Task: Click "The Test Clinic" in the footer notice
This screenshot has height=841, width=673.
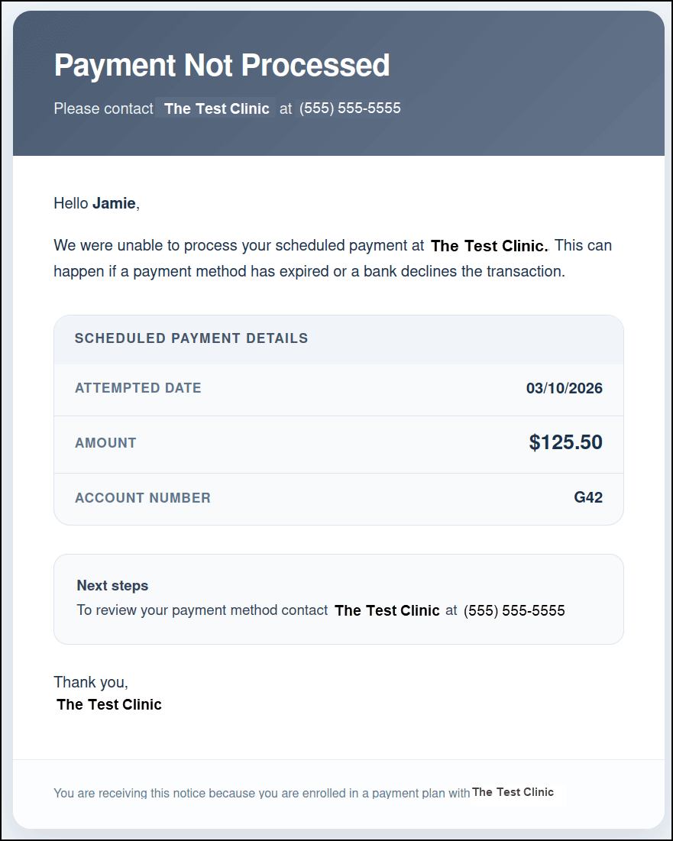Action: [513, 792]
